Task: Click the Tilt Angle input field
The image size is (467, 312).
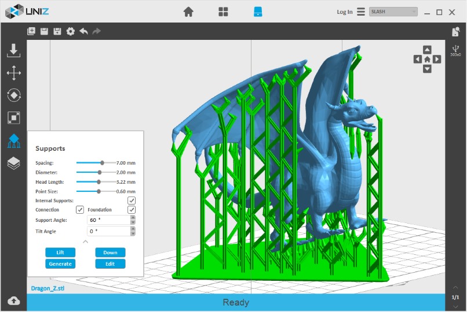Action: point(109,231)
